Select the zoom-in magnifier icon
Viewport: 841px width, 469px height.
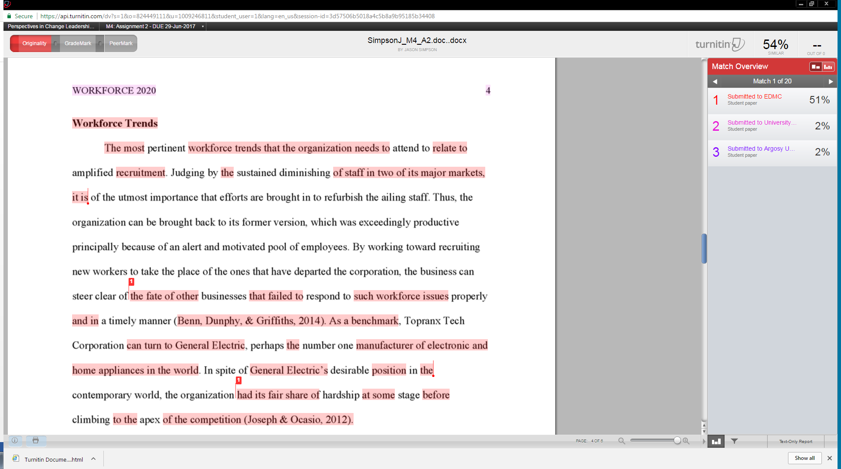(686, 440)
